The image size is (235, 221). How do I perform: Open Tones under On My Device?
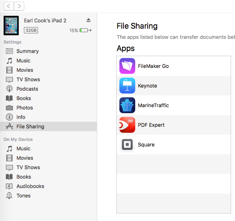coord(23,196)
